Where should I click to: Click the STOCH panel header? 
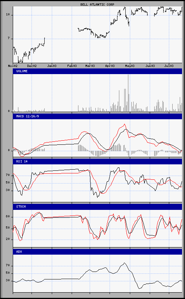pos(98,206)
